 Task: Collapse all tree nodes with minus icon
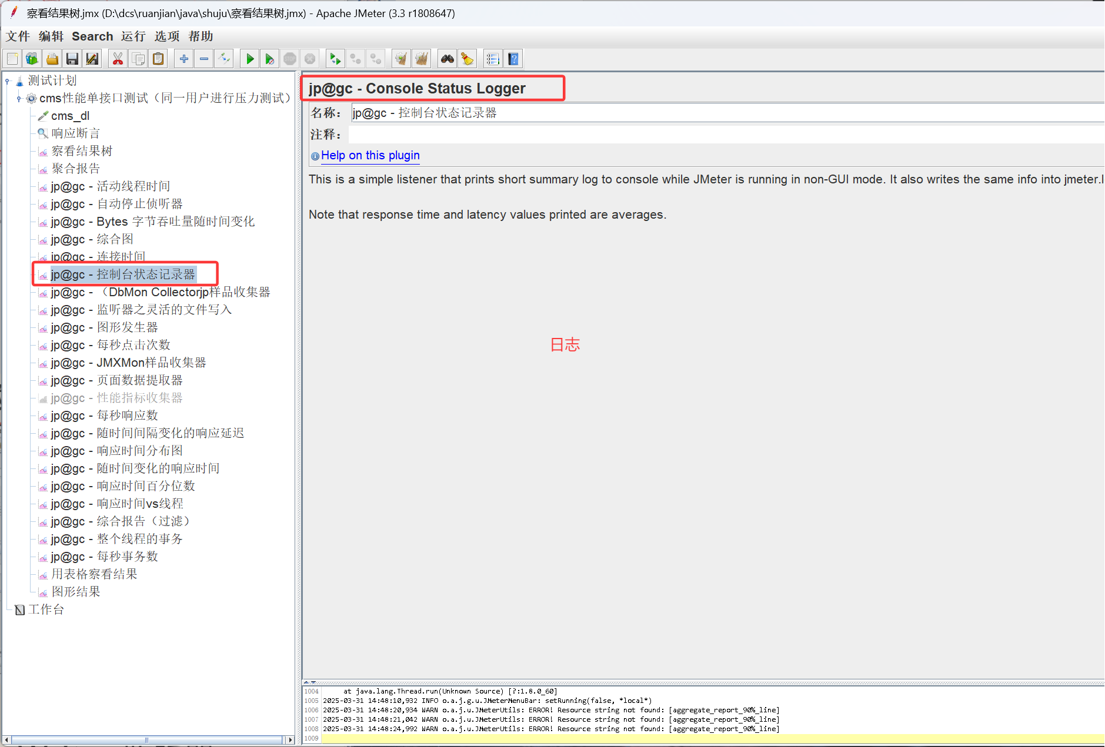point(204,59)
